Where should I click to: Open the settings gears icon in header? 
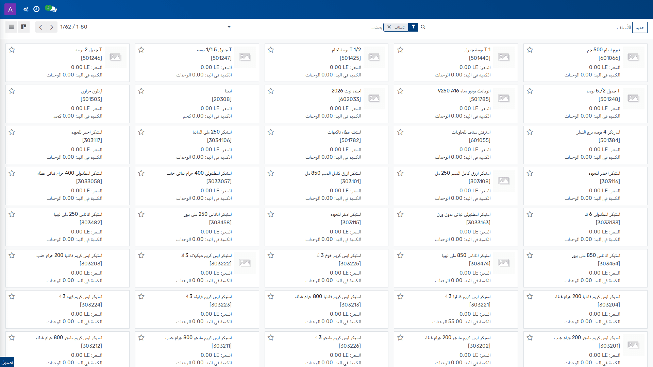click(x=26, y=9)
